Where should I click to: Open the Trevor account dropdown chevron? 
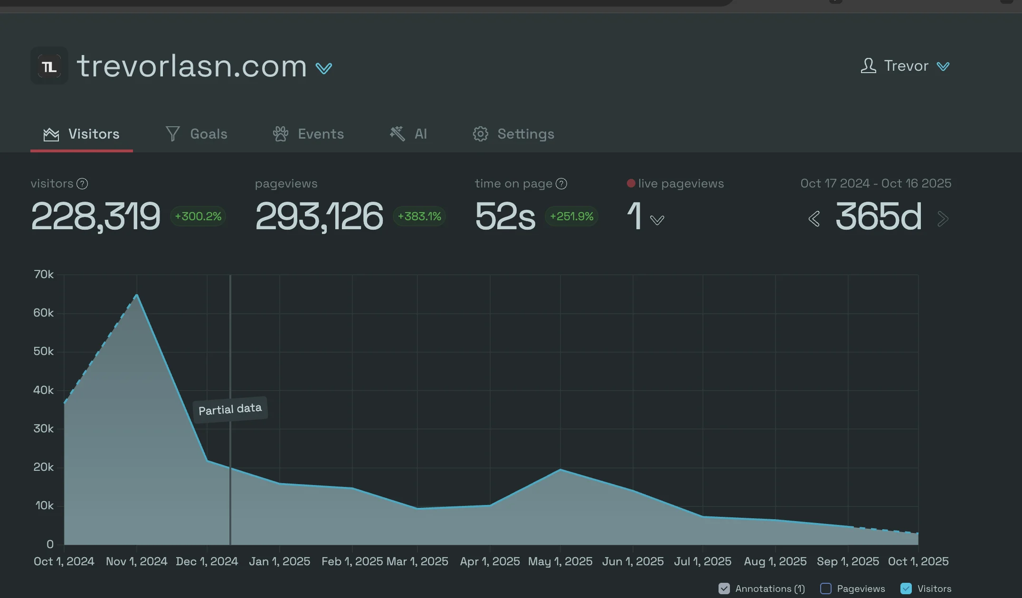(943, 66)
